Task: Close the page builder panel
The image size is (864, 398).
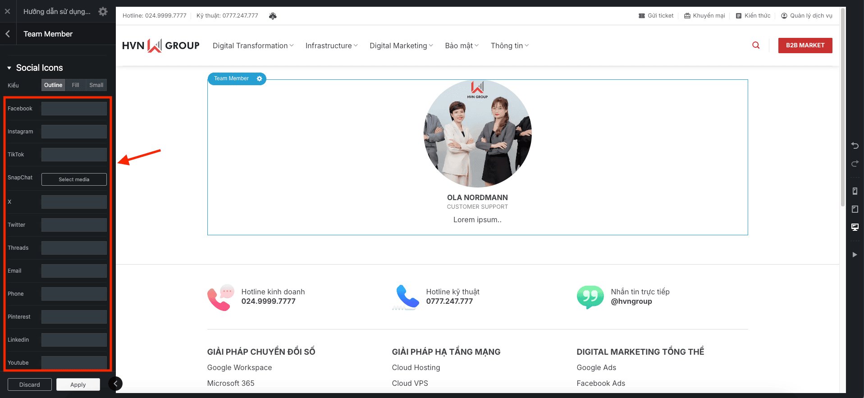Action: [8, 12]
